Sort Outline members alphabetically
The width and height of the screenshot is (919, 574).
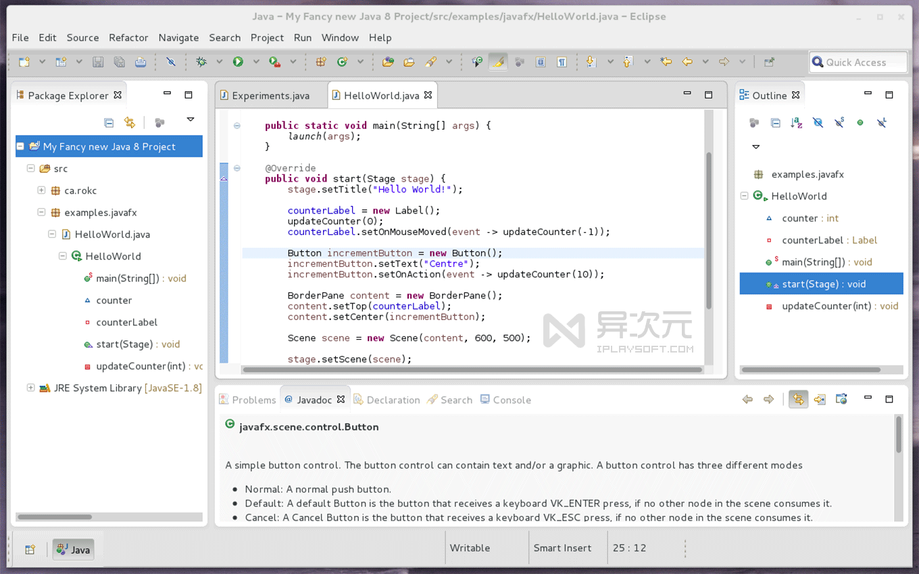point(796,122)
